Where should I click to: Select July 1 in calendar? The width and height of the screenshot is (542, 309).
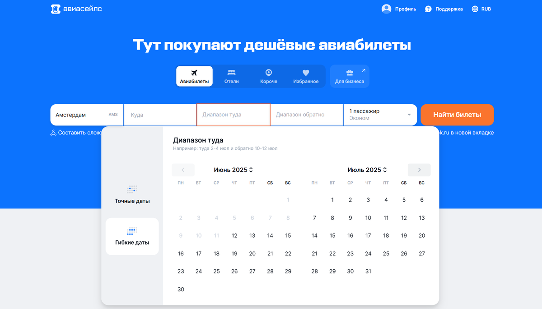[332, 200]
